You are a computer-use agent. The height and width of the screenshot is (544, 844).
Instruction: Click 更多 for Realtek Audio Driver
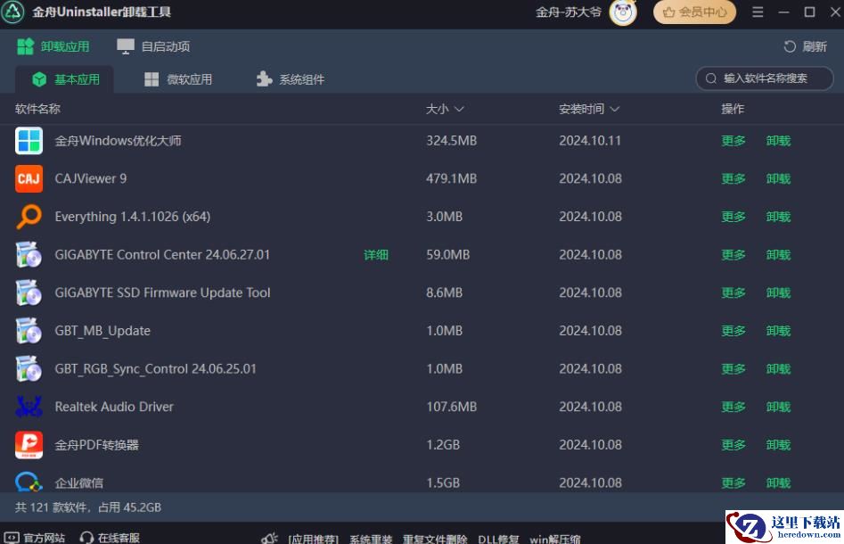733,407
